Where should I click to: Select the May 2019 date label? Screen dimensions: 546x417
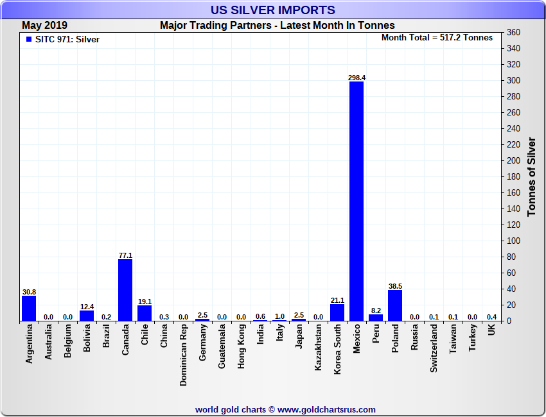[44, 26]
